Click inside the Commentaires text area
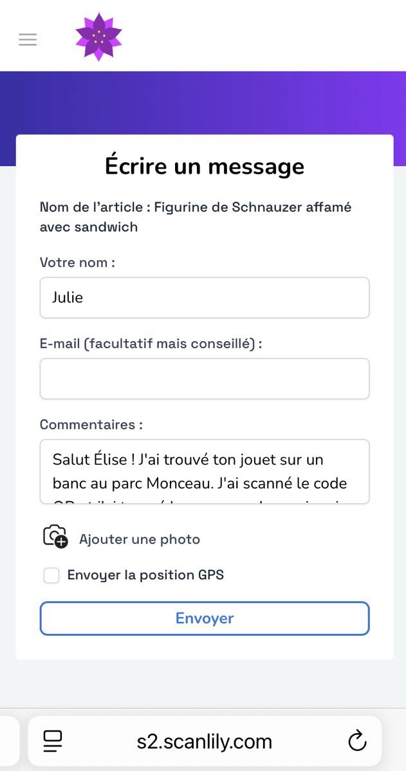Image resolution: width=406 pixels, height=771 pixels. click(205, 471)
